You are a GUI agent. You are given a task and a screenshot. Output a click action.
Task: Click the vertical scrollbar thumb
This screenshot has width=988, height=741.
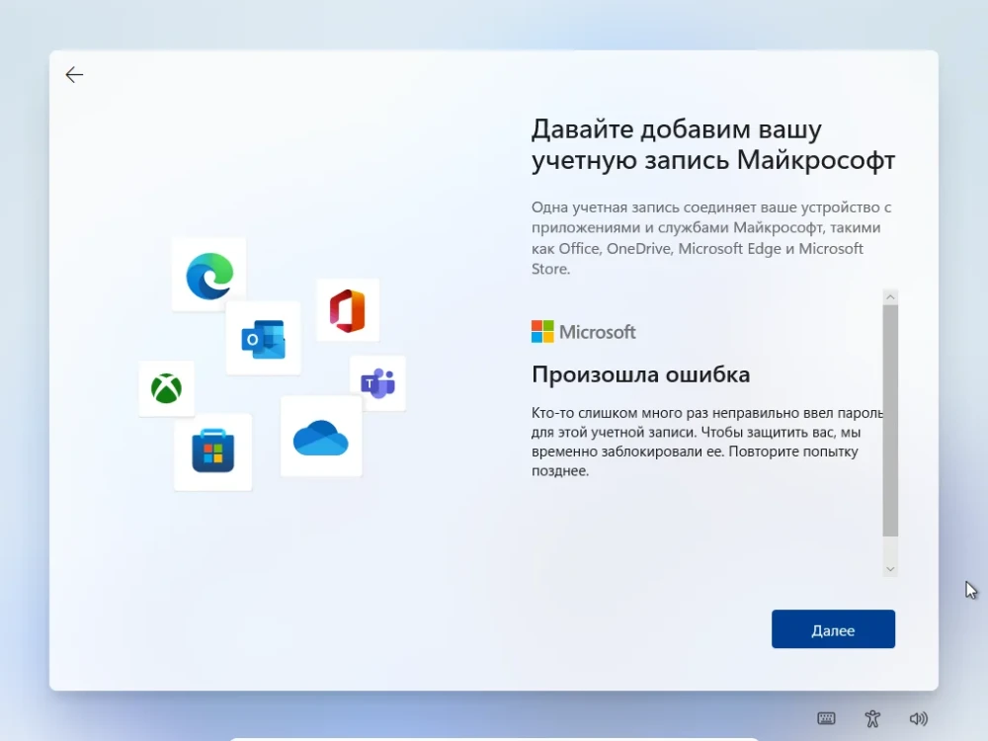coord(890,420)
